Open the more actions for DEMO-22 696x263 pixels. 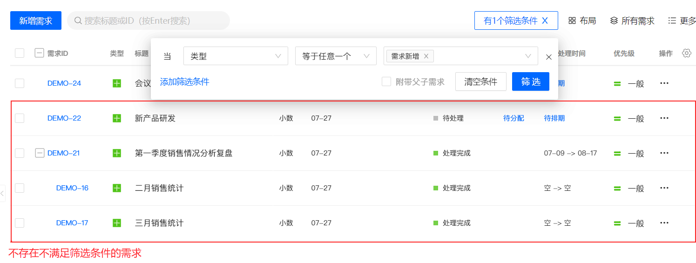[664, 118]
